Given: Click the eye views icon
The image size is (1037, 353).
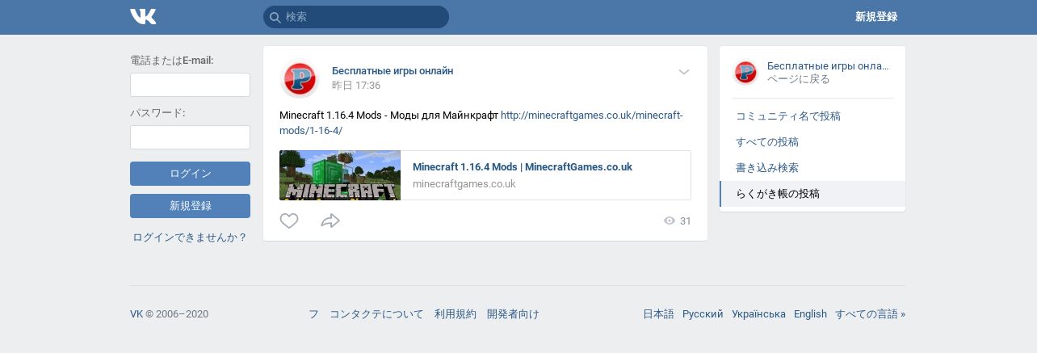Looking at the screenshot, I should click(x=670, y=221).
